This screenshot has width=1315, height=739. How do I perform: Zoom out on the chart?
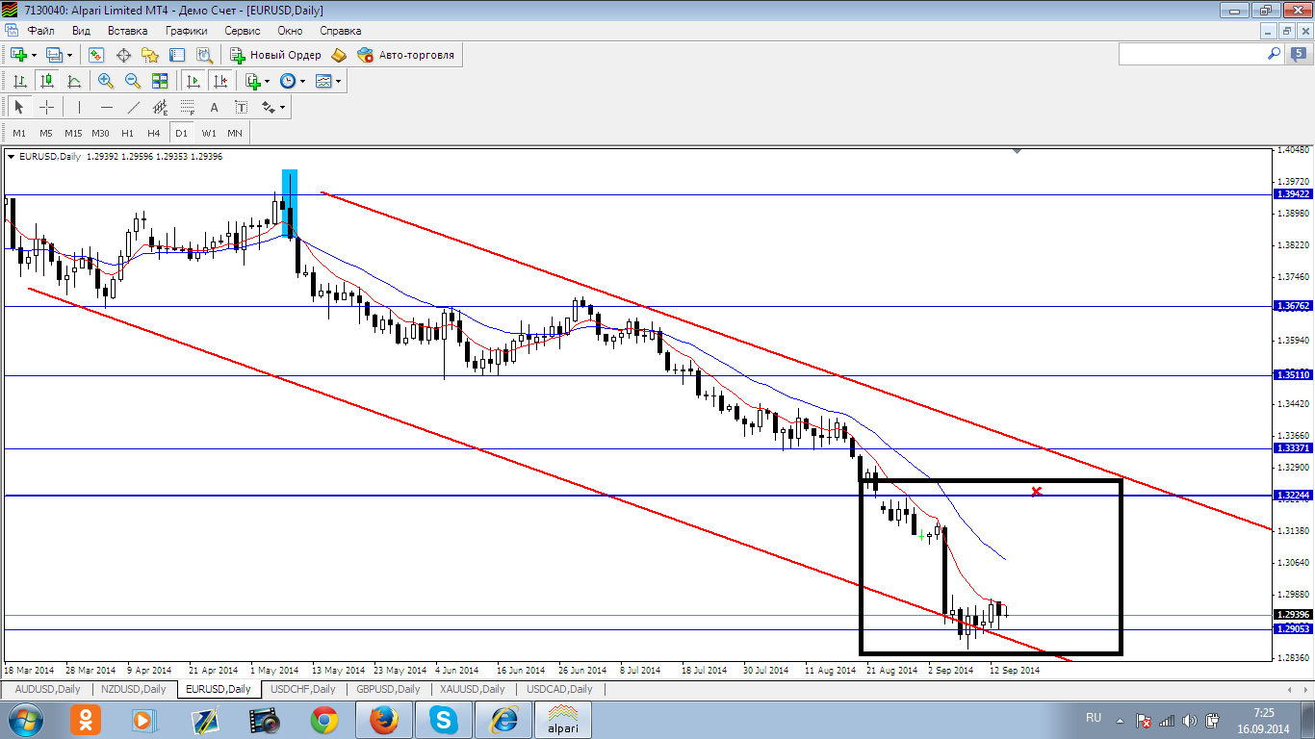(x=133, y=81)
